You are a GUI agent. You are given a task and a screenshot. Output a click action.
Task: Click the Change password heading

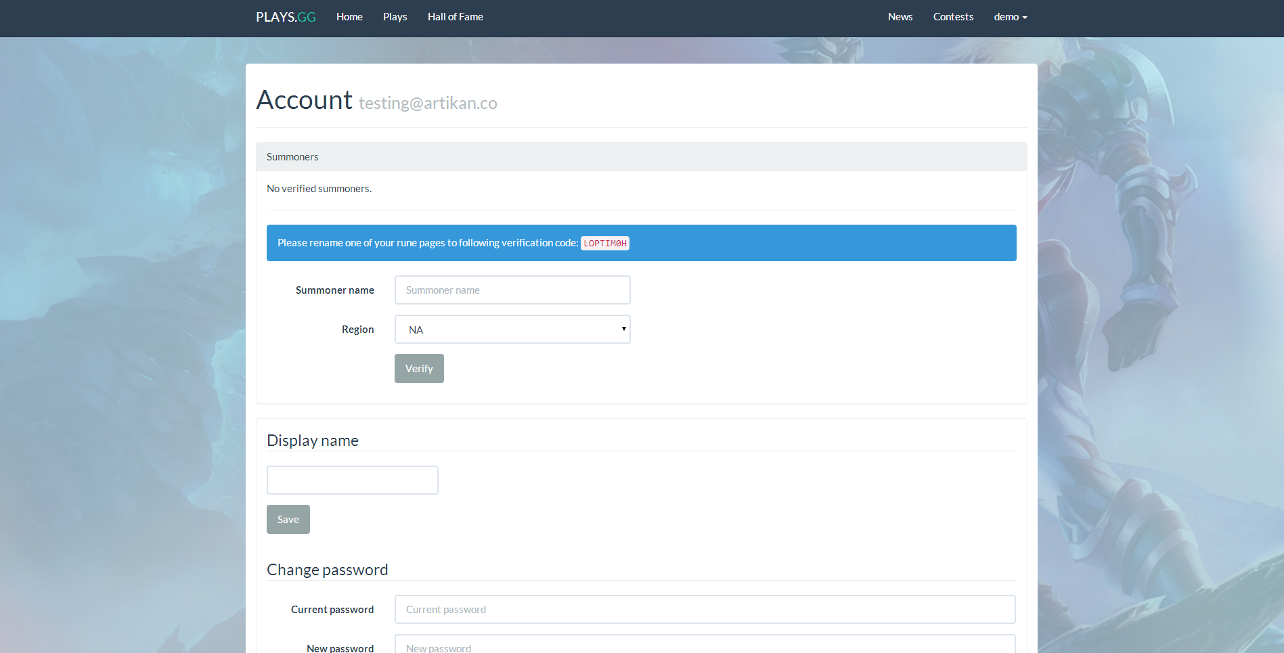[x=327, y=570]
